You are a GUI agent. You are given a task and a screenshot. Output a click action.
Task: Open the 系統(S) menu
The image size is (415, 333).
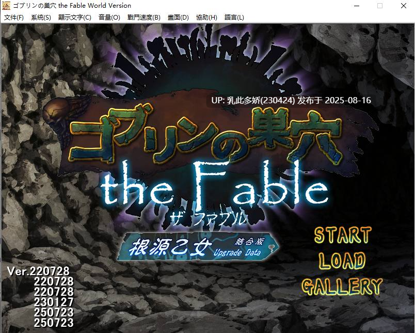41,18
